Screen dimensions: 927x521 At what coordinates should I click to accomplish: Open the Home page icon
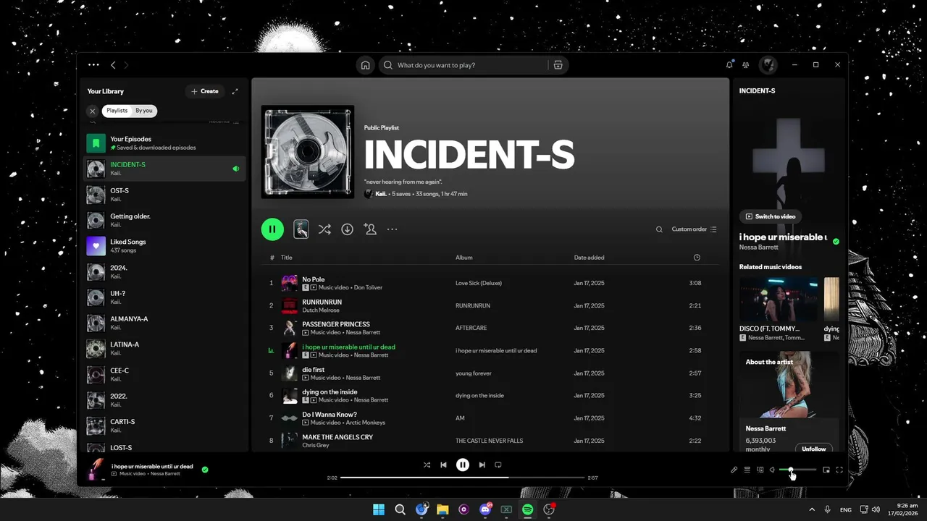point(366,65)
